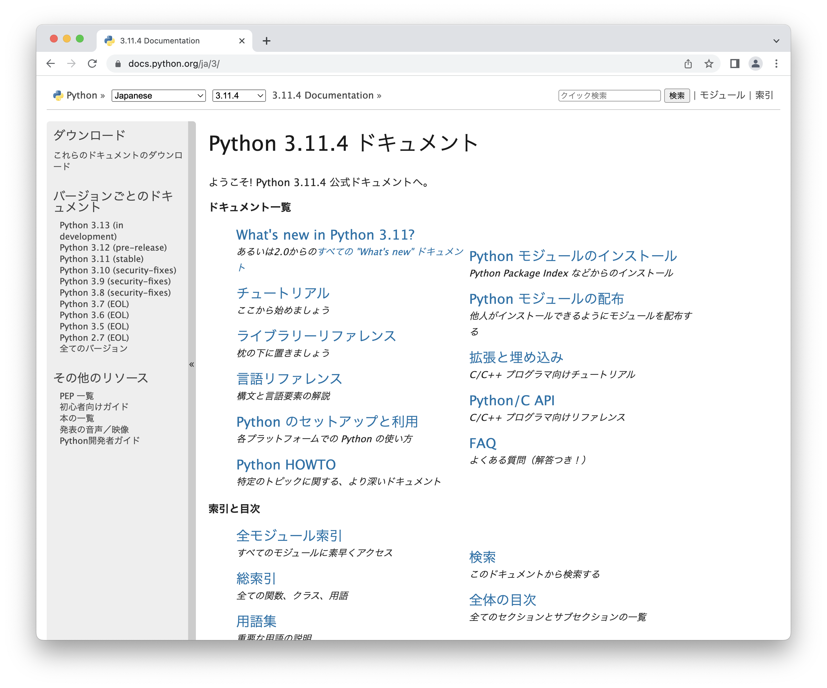Open the Japanese language dropdown
The height and width of the screenshot is (688, 827).
tap(158, 96)
